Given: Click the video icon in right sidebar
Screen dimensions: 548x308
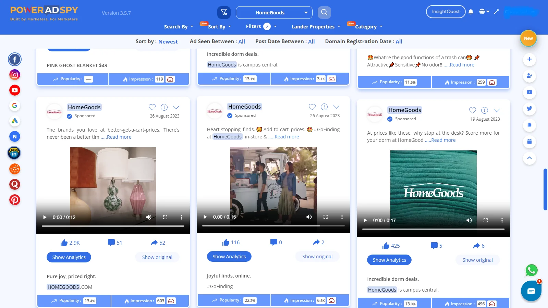Looking at the screenshot, I should (x=529, y=92).
